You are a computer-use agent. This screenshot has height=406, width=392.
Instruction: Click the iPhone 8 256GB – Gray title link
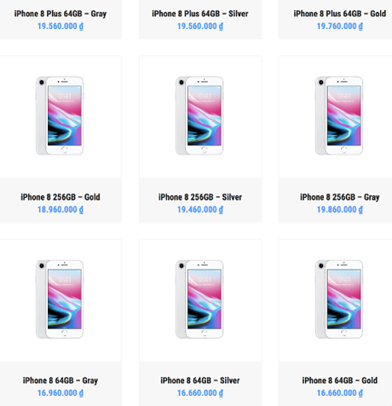[x=340, y=197]
